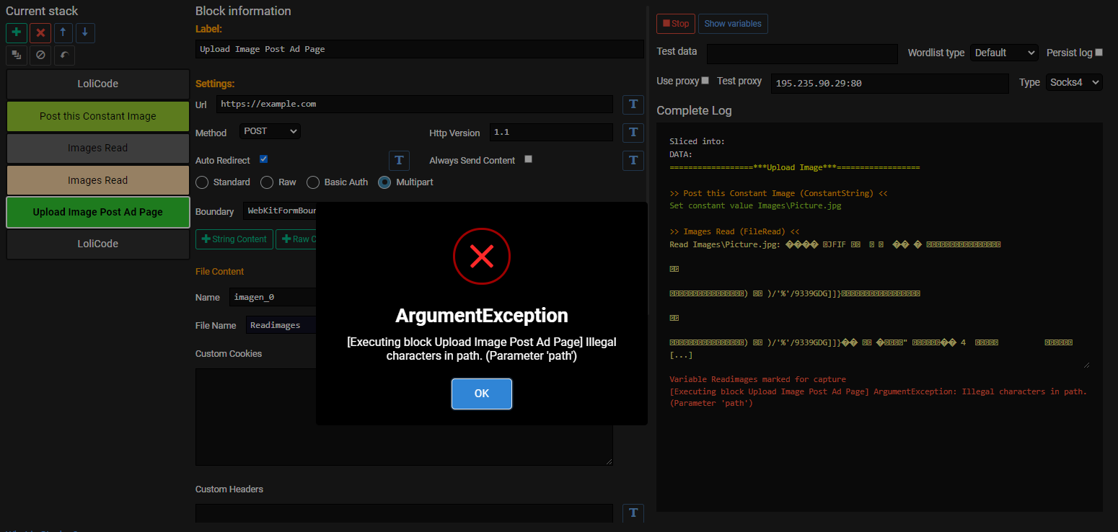1118x532 pixels.
Task: Select the Raw request type radio button
Action: [x=267, y=182]
